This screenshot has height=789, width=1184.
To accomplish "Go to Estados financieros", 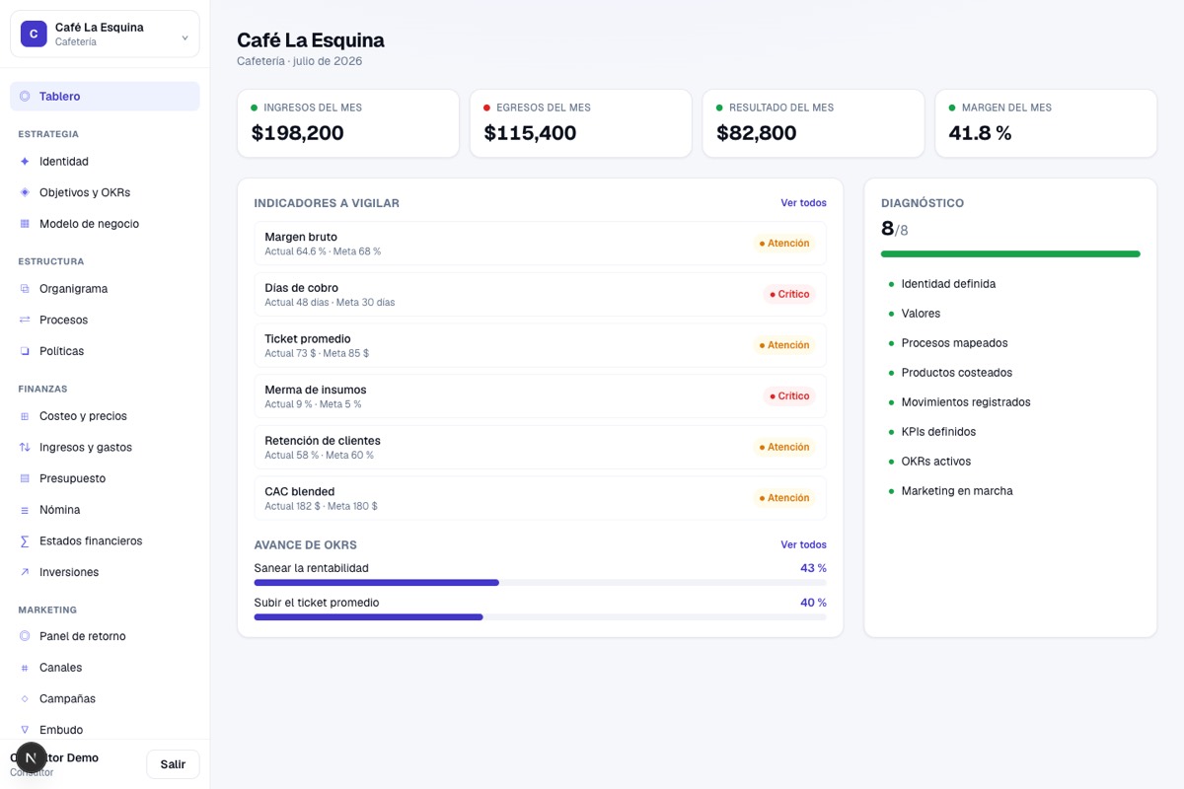I will (105, 540).
